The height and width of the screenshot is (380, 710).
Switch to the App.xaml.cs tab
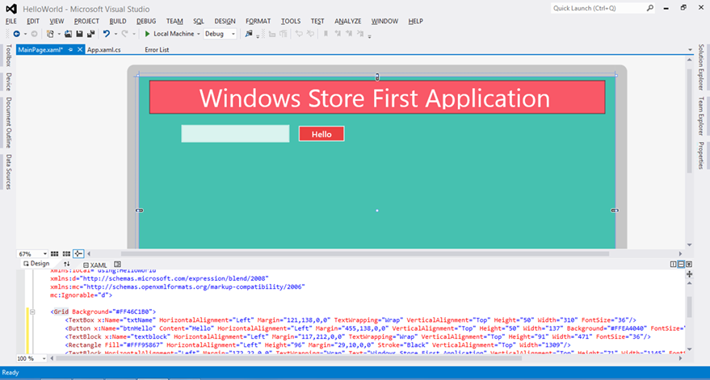[x=104, y=50]
